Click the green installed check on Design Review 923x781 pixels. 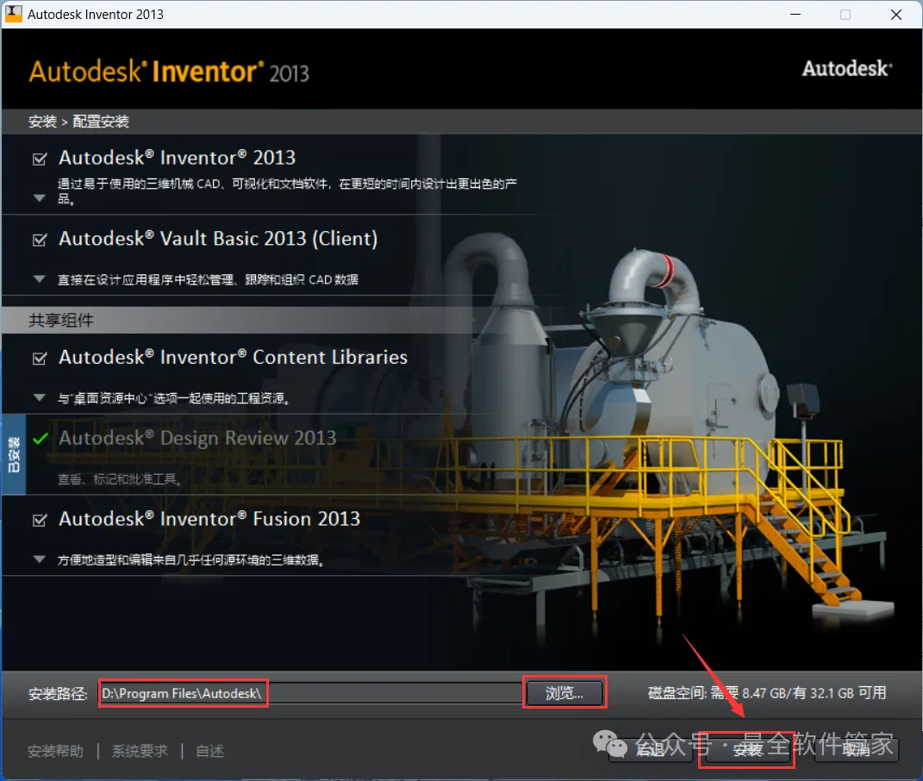(41, 439)
